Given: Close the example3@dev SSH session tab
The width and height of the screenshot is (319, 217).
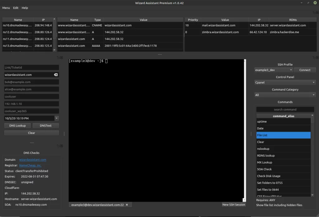Looking at the screenshot, I should [127, 205].
